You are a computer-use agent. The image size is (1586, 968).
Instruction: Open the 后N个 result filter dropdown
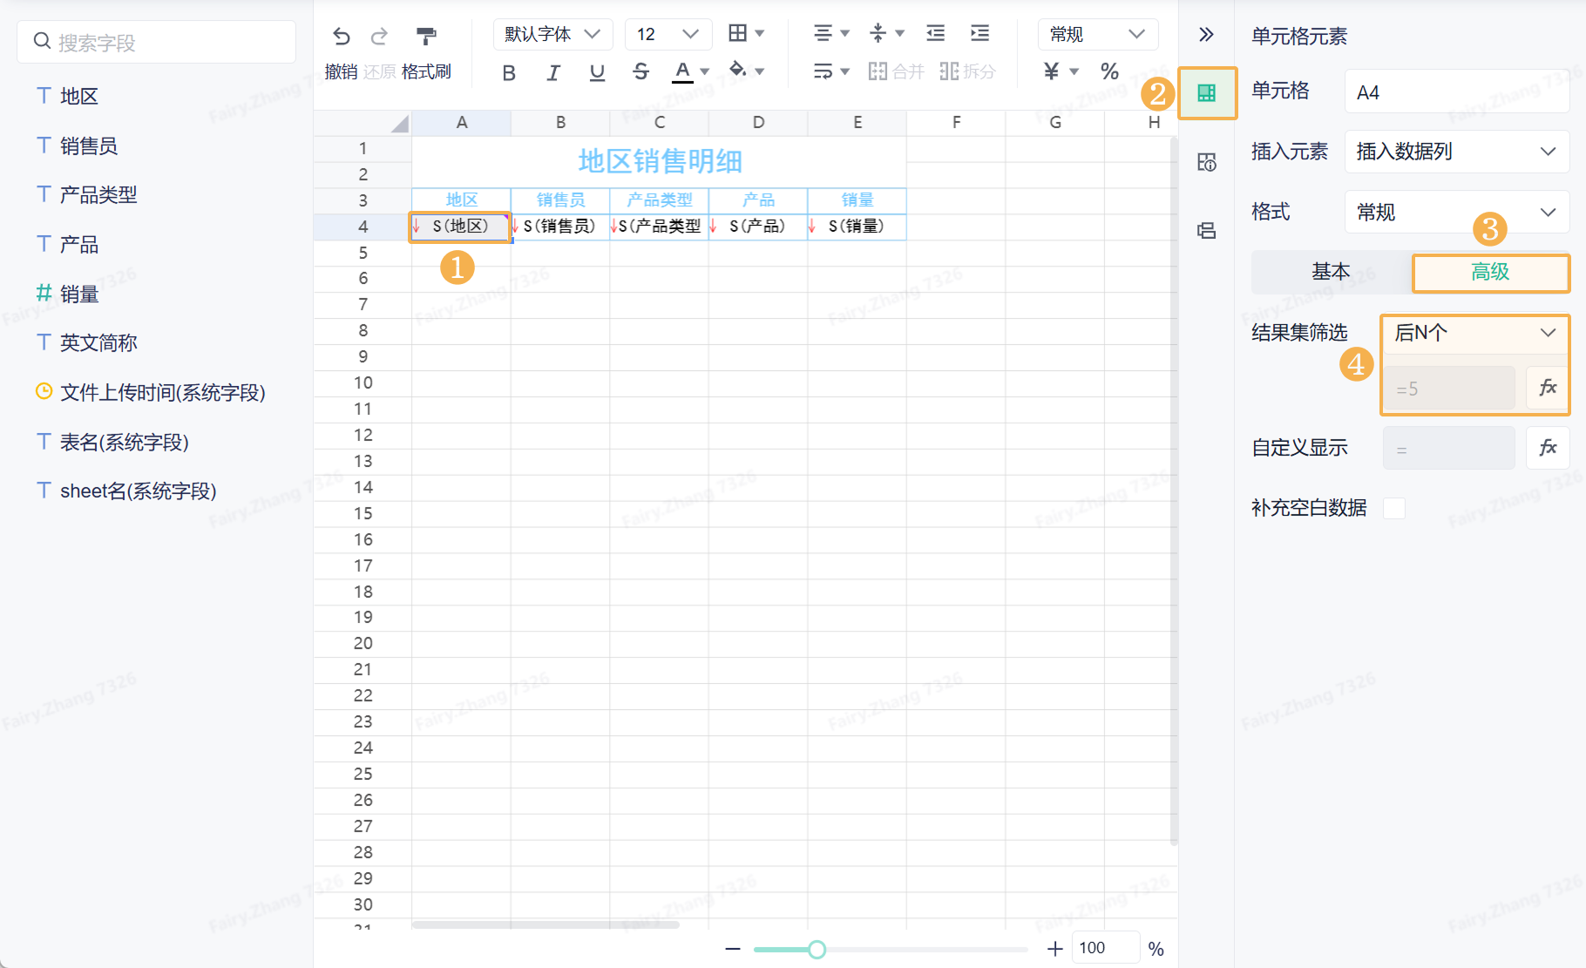tap(1475, 333)
